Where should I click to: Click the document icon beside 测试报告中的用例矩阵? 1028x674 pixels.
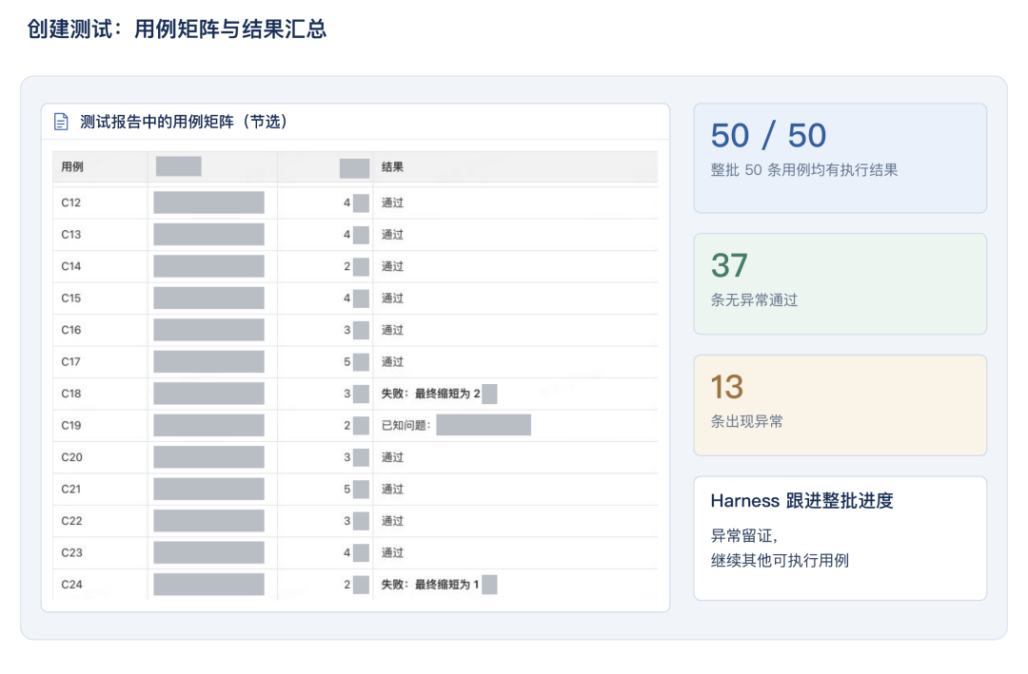click(x=61, y=122)
